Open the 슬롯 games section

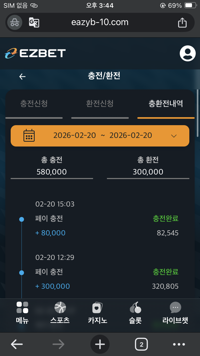tap(135, 313)
